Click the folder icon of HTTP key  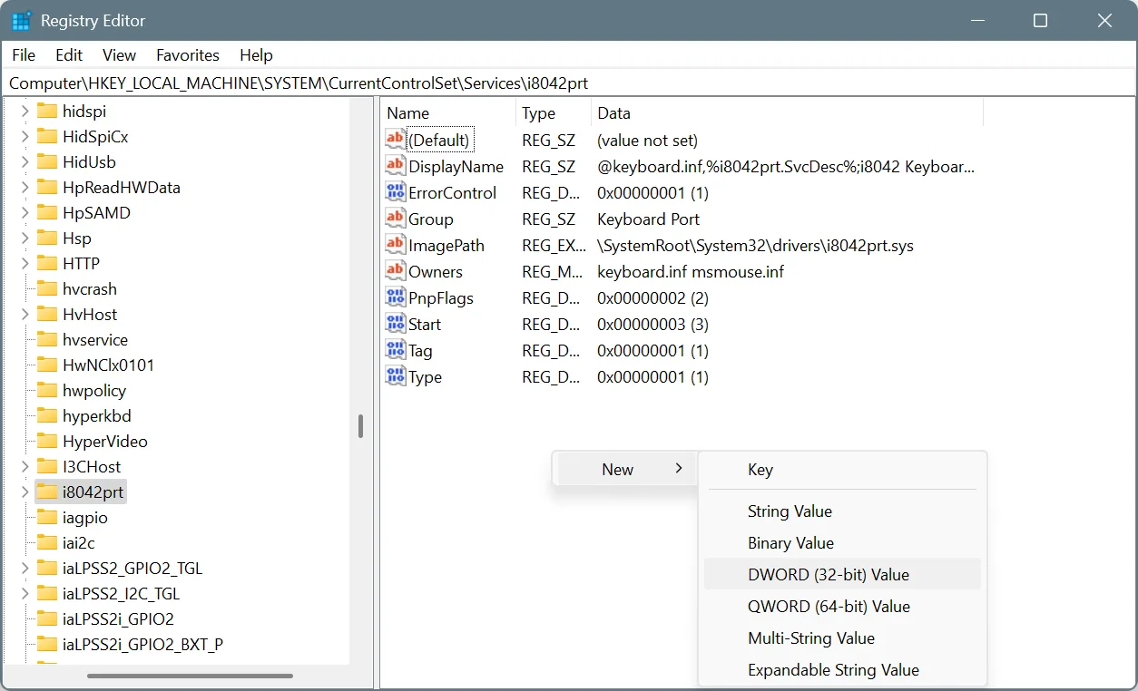[x=47, y=263]
